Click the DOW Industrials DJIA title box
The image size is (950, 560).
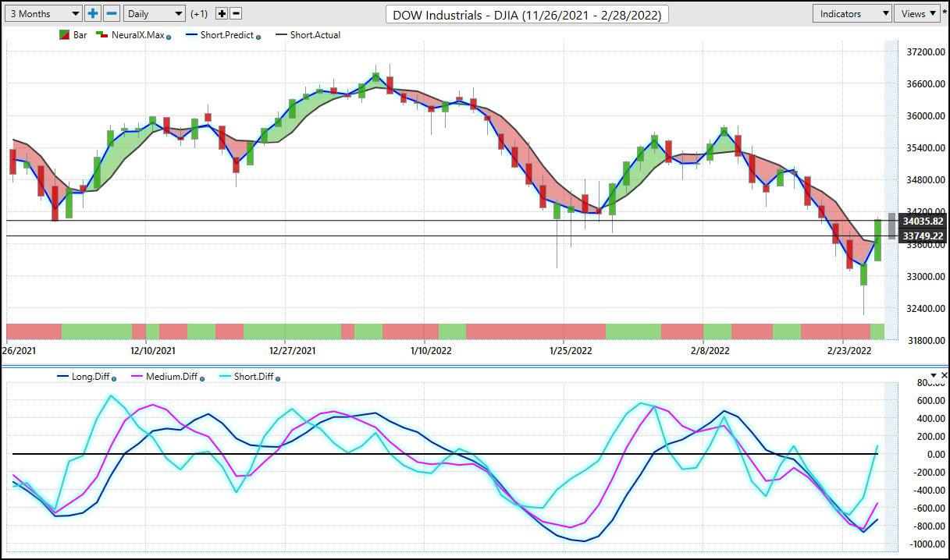(527, 14)
